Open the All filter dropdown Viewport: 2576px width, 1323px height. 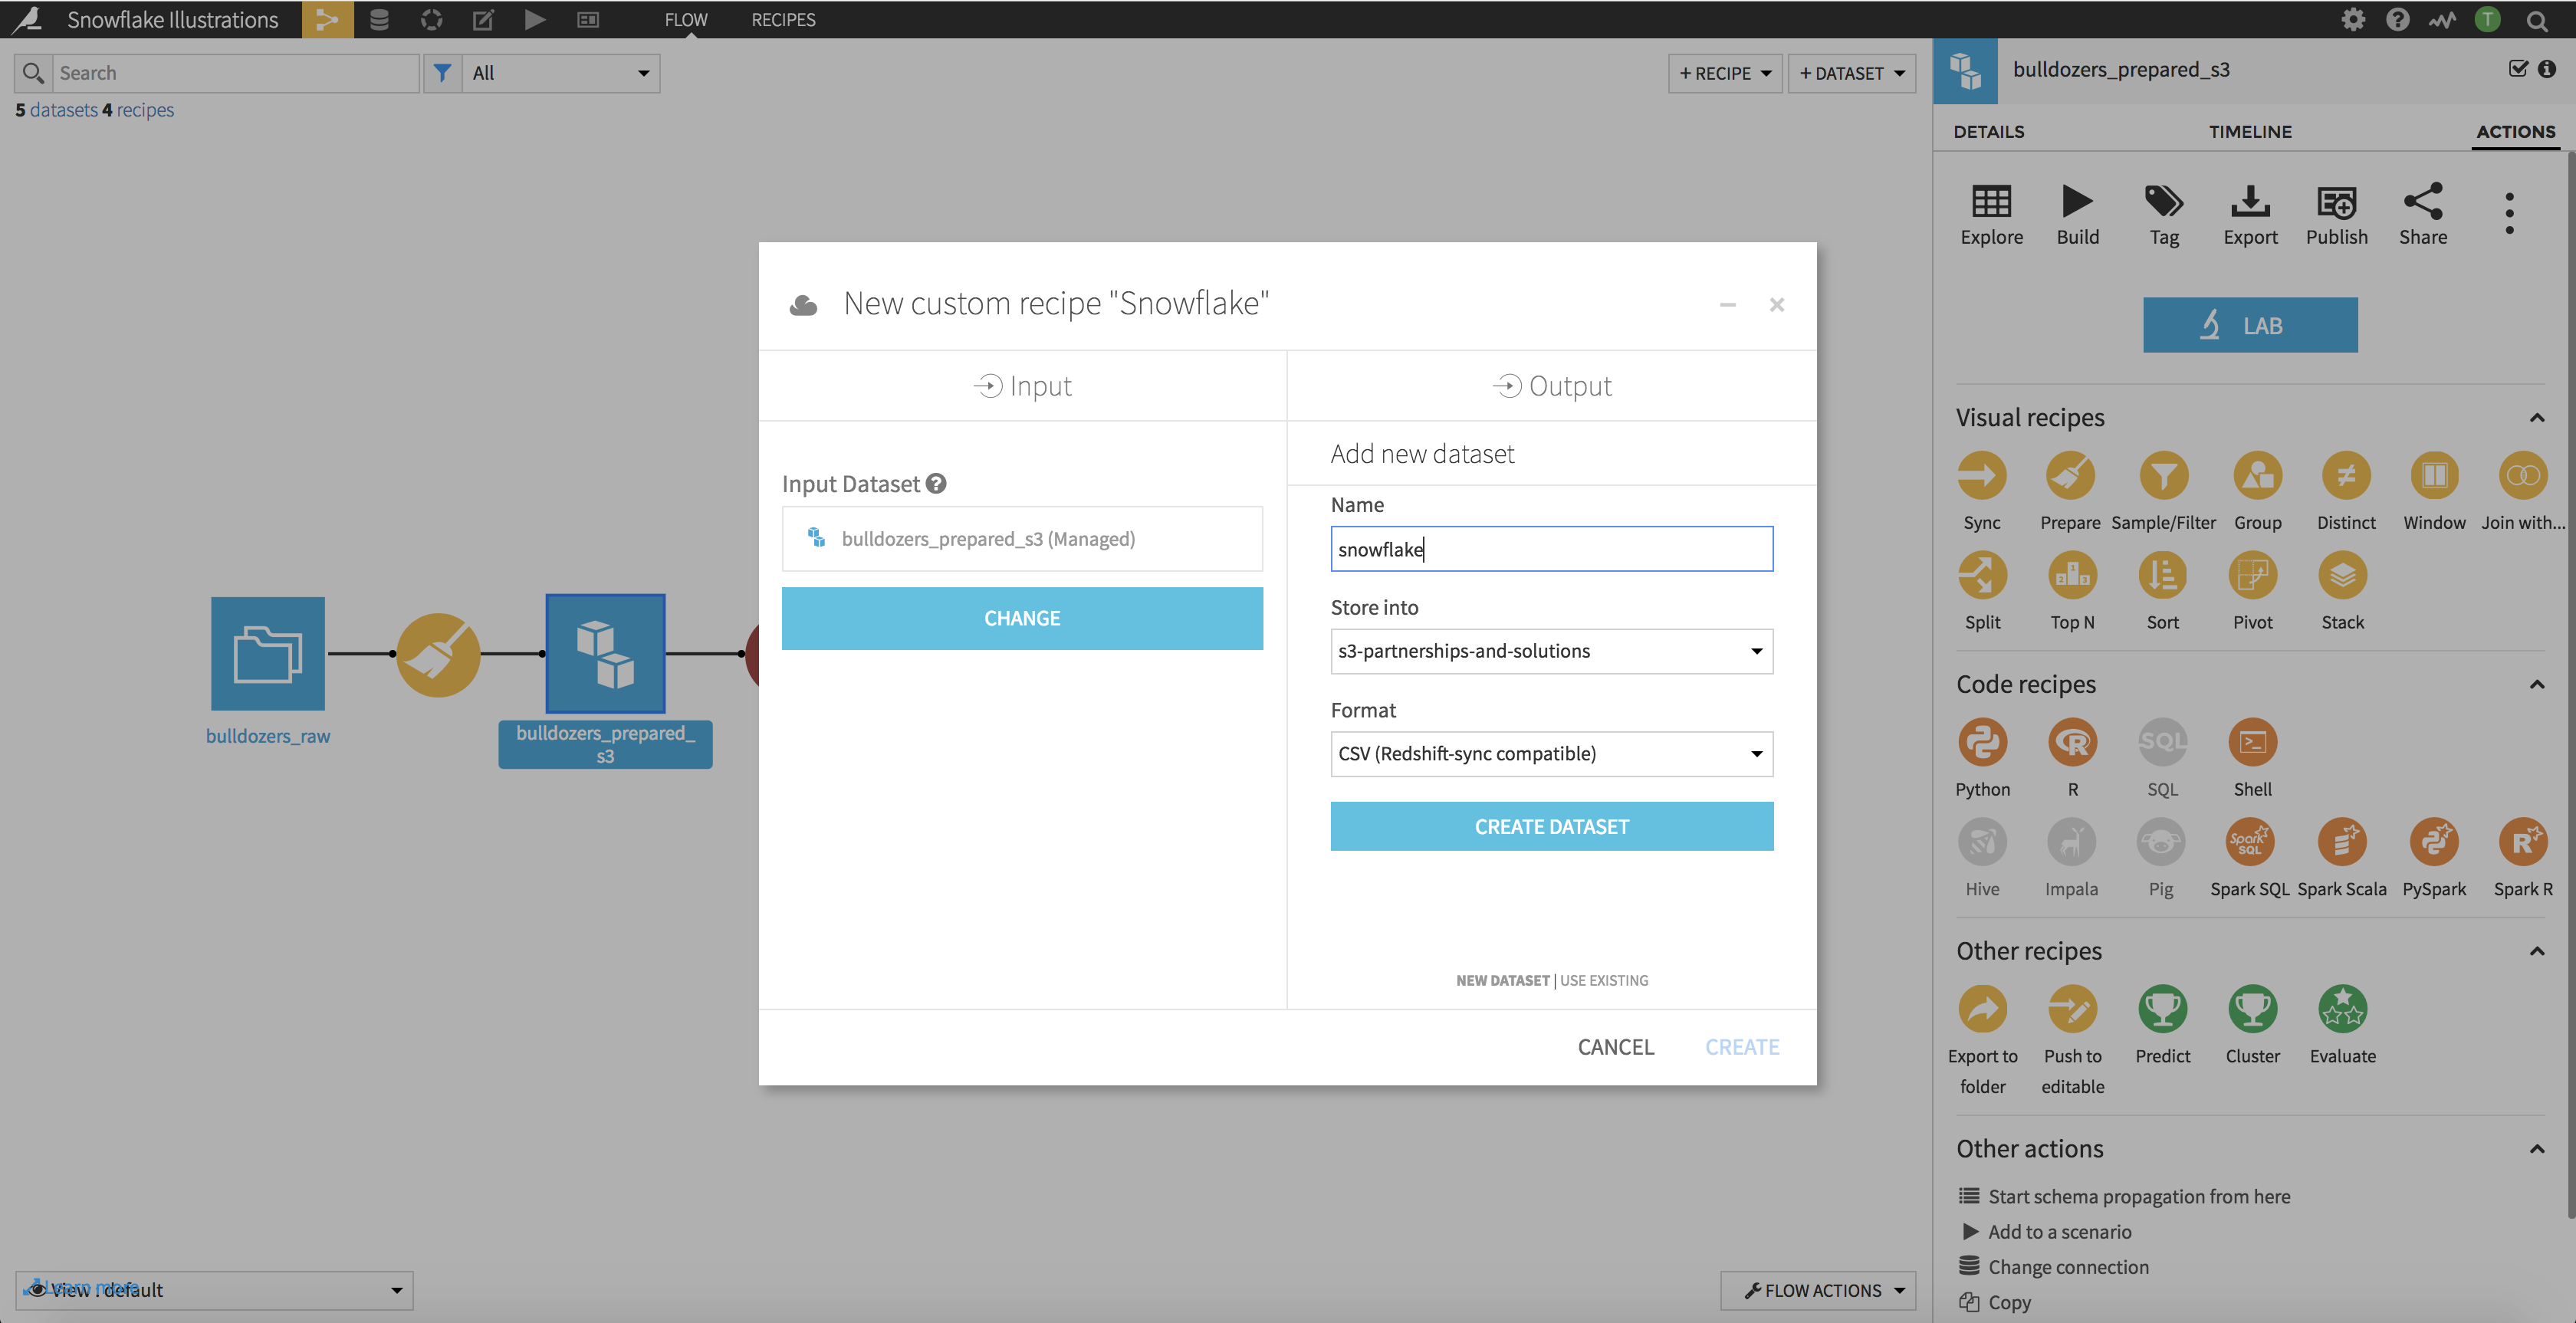tap(561, 73)
